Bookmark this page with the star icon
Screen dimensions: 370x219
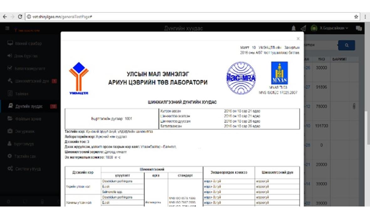[356, 17]
